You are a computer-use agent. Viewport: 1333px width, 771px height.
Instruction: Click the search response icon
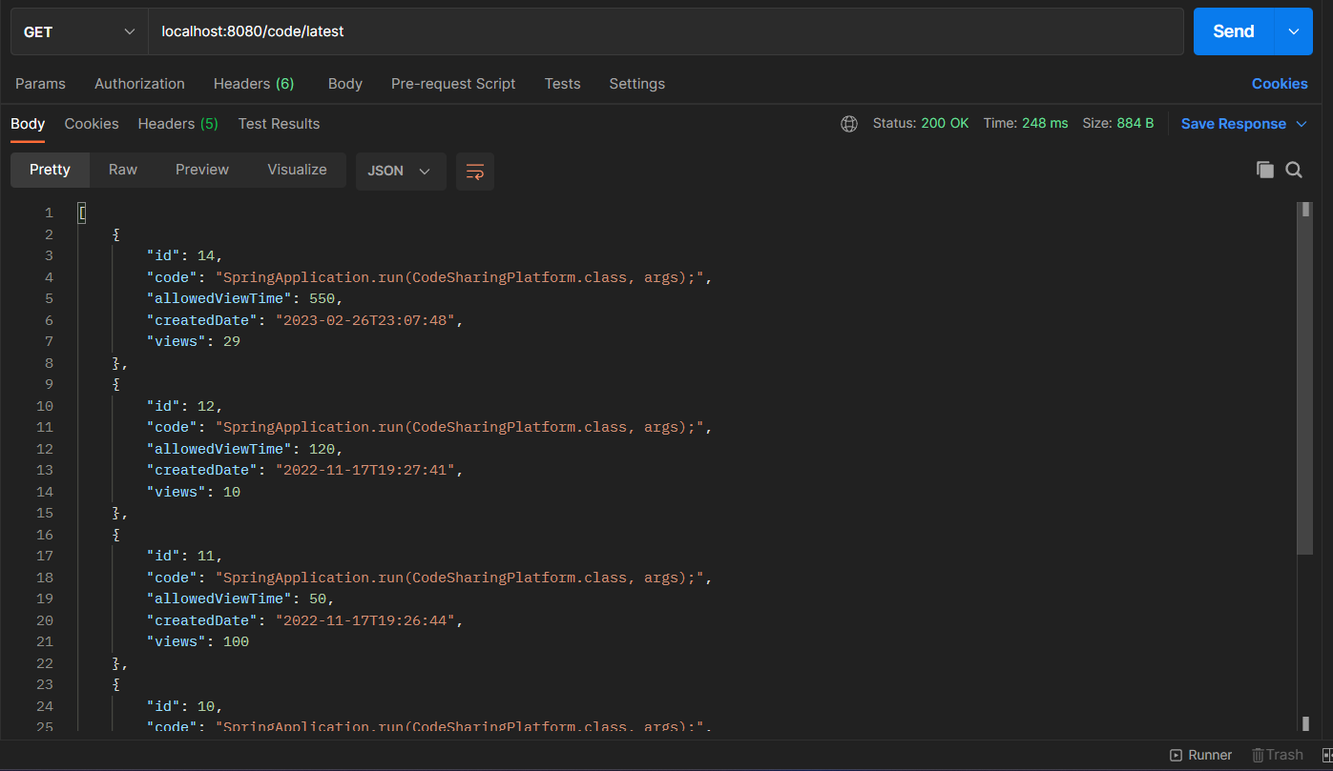click(x=1294, y=170)
